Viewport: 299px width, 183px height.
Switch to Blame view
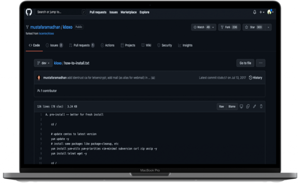(232, 106)
